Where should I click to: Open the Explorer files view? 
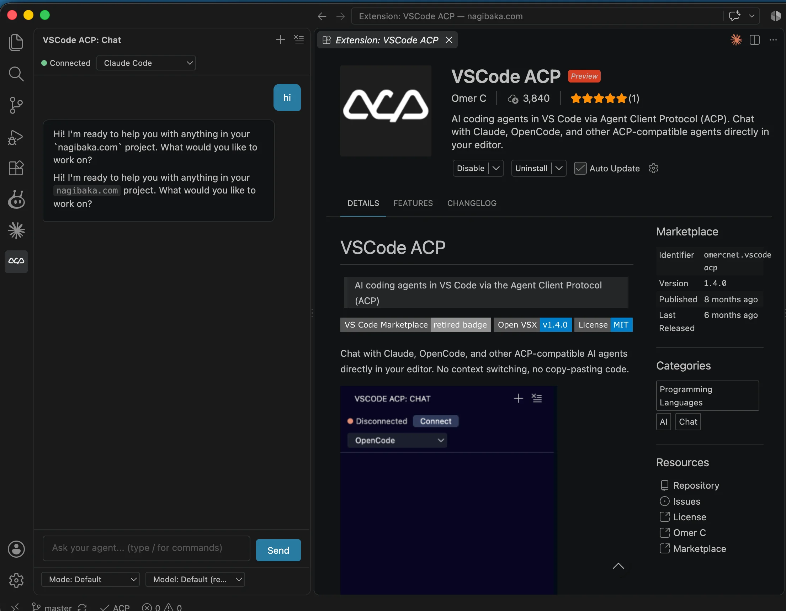click(16, 43)
